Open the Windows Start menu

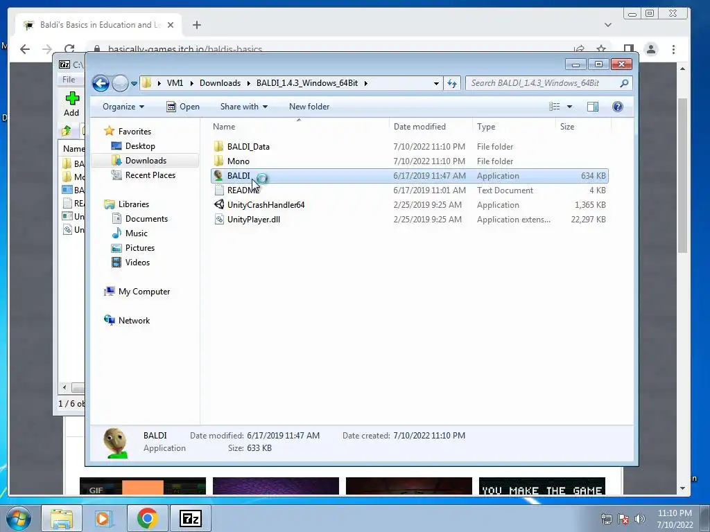pyautogui.click(x=19, y=518)
